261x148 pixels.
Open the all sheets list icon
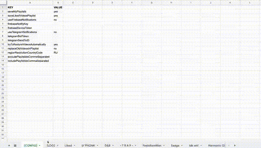click(x=15, y=146)
